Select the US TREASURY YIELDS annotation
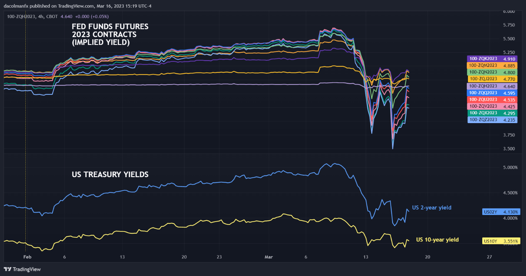The width and height of the screenshot is (526, 276). pyautogui.click(x=110, y=175)
